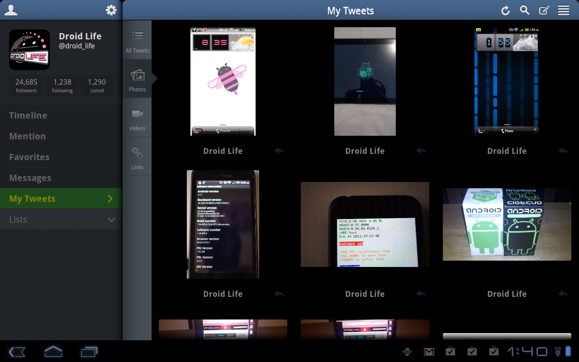Open Mention in the sidebar
579x362 pixels.
pyautogui.click(x=61, y=136)
